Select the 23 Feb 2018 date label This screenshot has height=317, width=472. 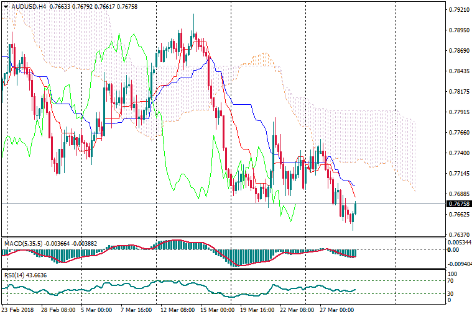[18, 309]
